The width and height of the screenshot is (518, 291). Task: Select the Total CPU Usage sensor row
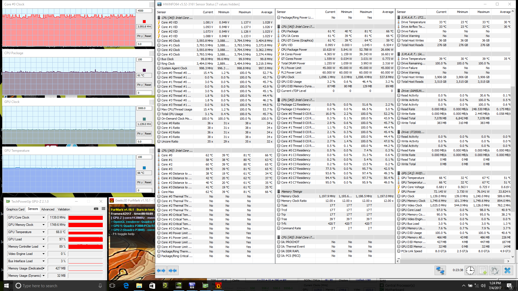[x=215, y=114]
